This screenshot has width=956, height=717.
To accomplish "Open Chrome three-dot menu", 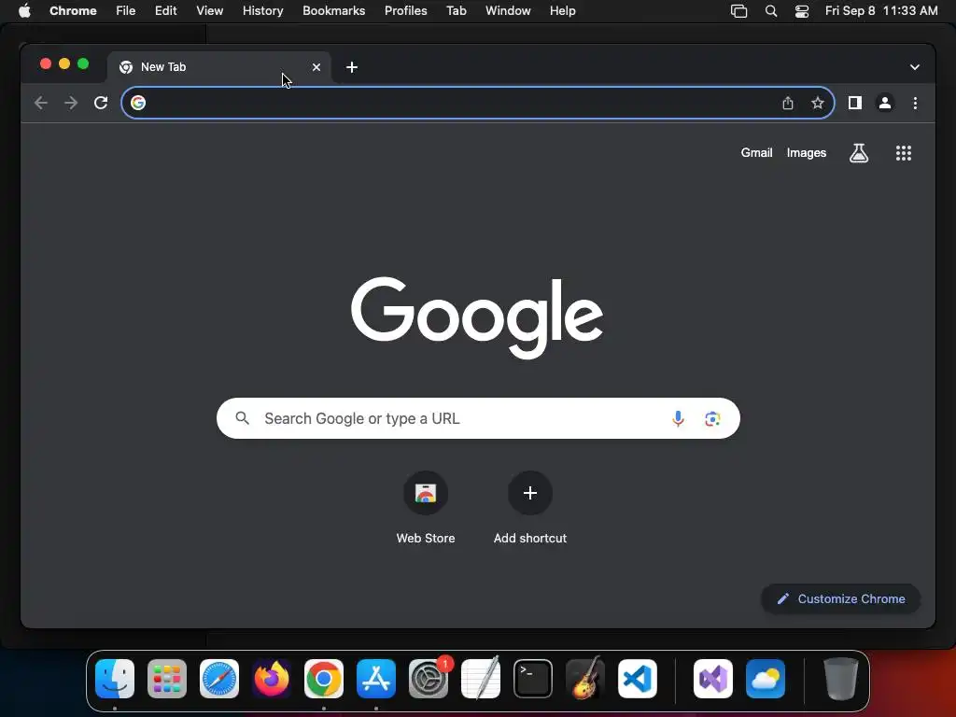I will (x=915, y=103).
